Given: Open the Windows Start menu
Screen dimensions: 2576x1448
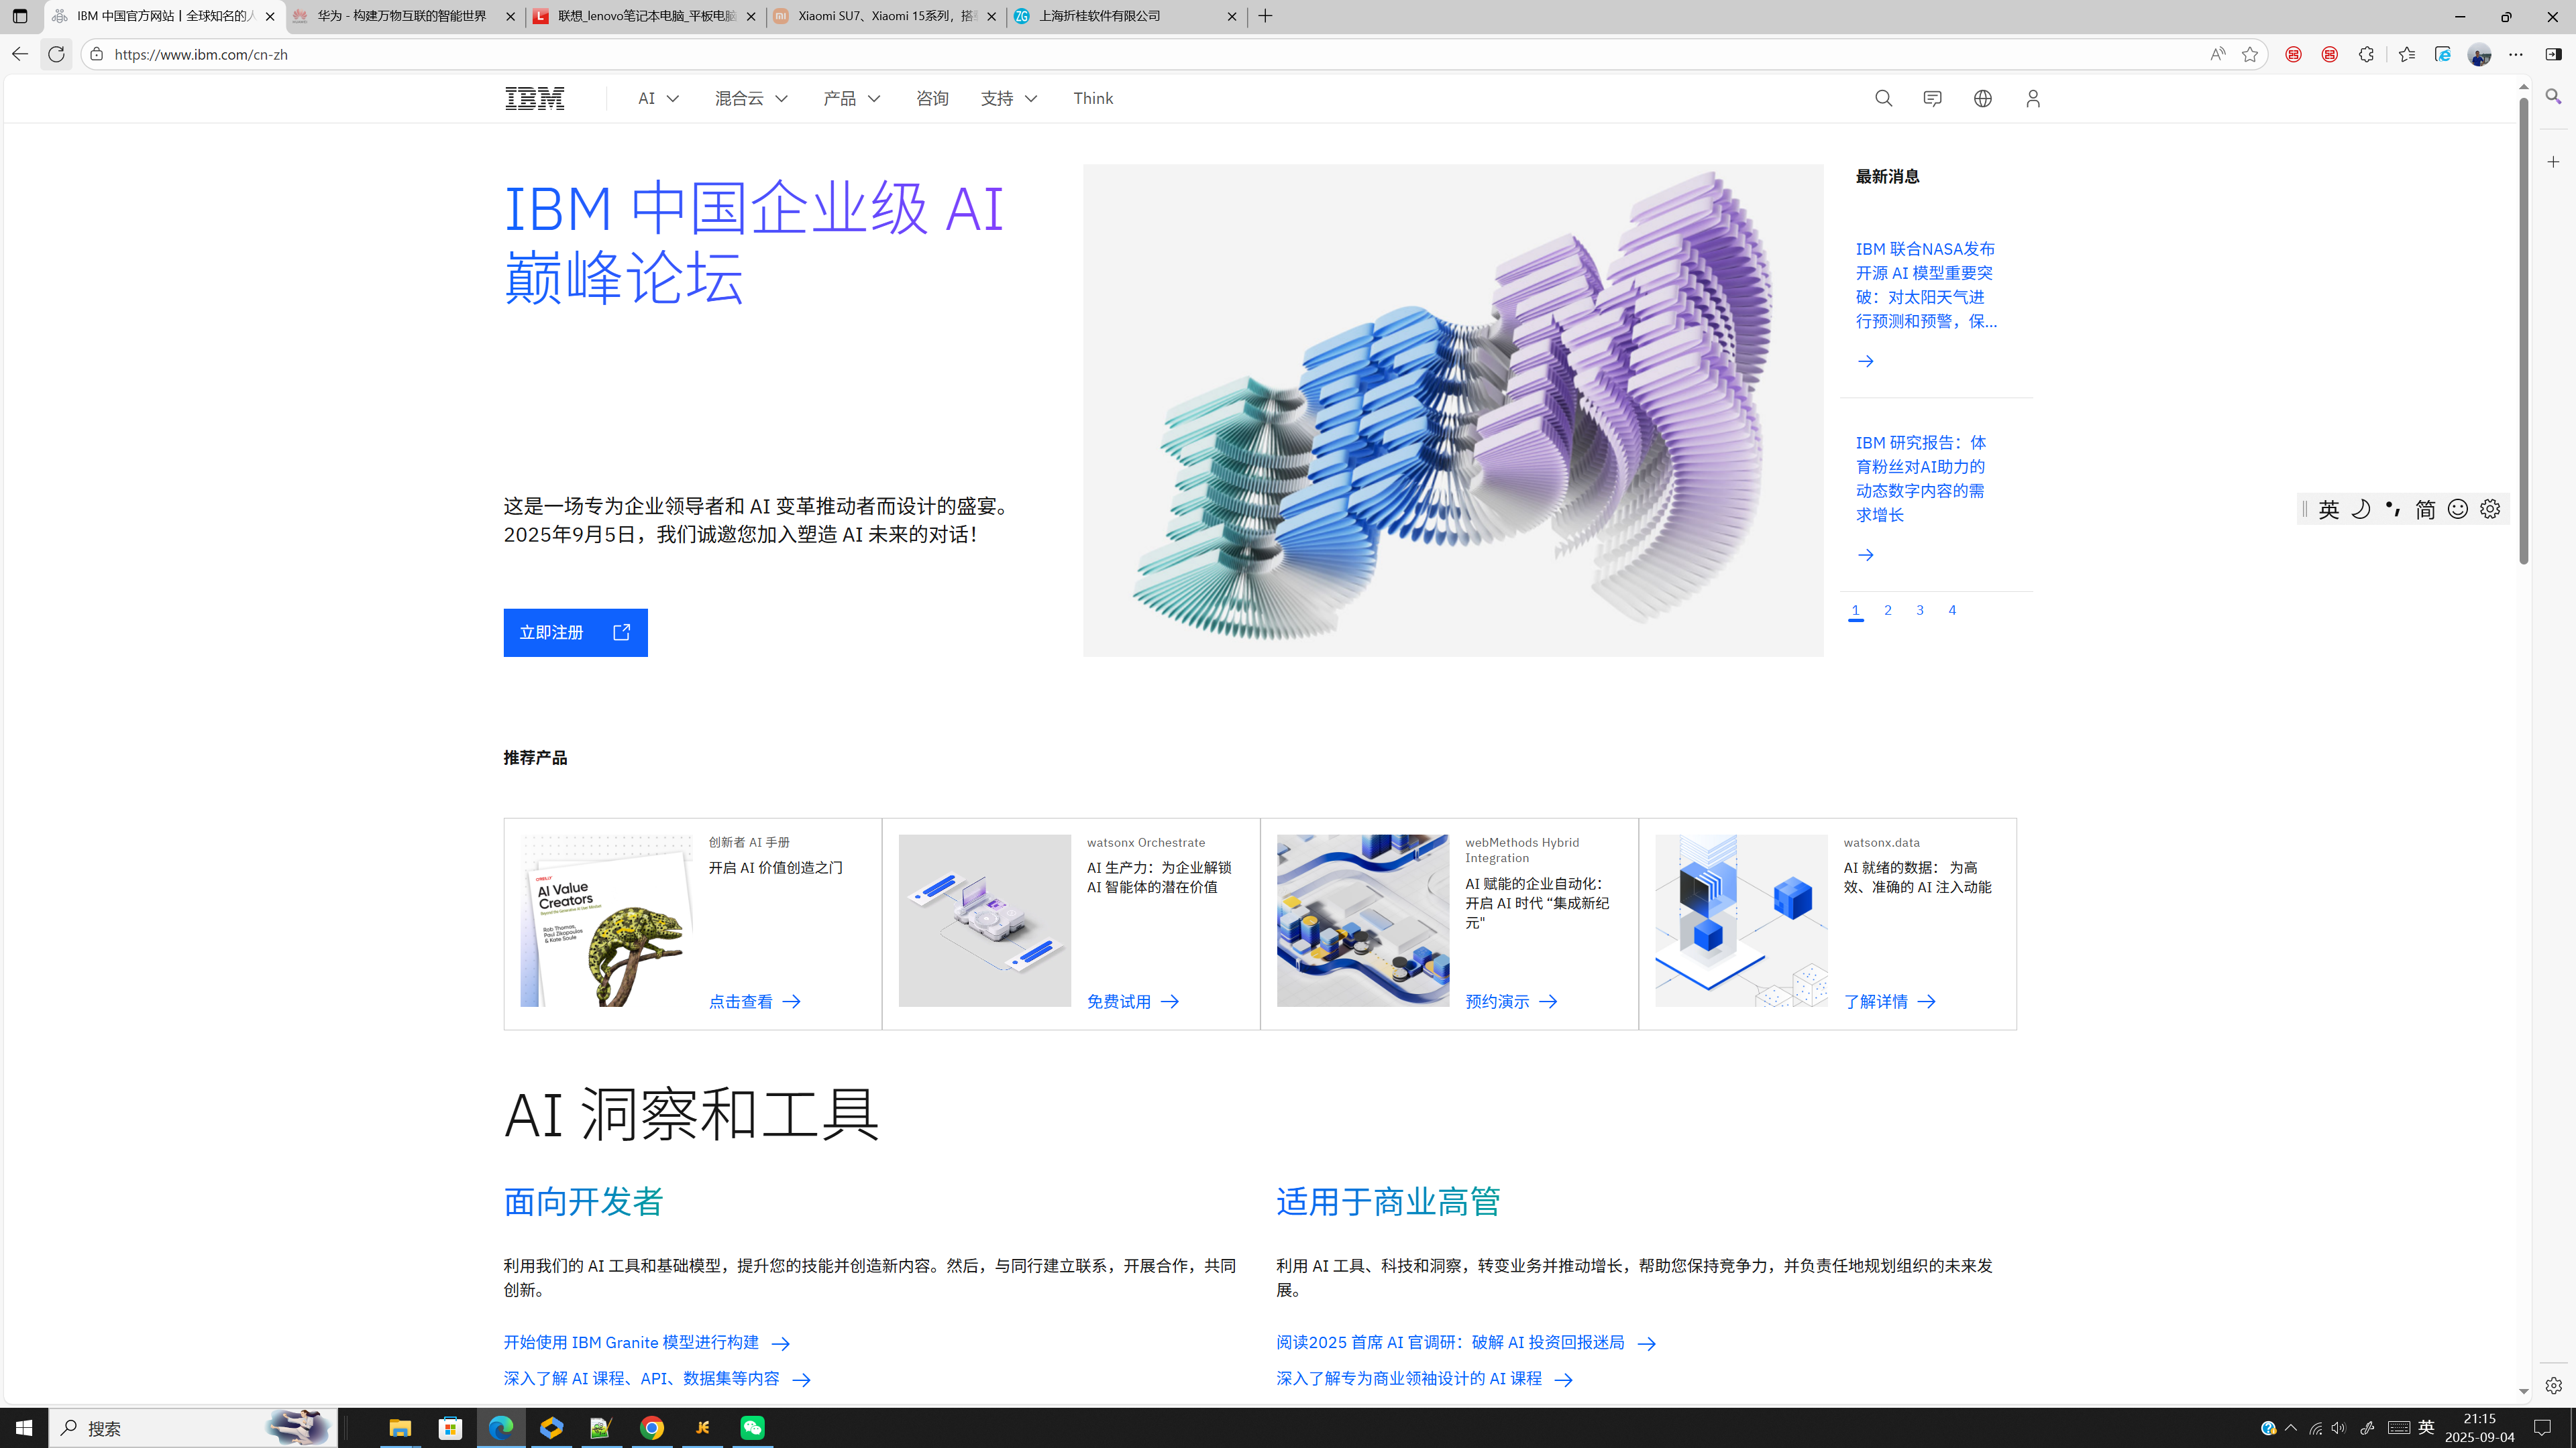Looking at the screenshot, I should (x=24, y=1428).
